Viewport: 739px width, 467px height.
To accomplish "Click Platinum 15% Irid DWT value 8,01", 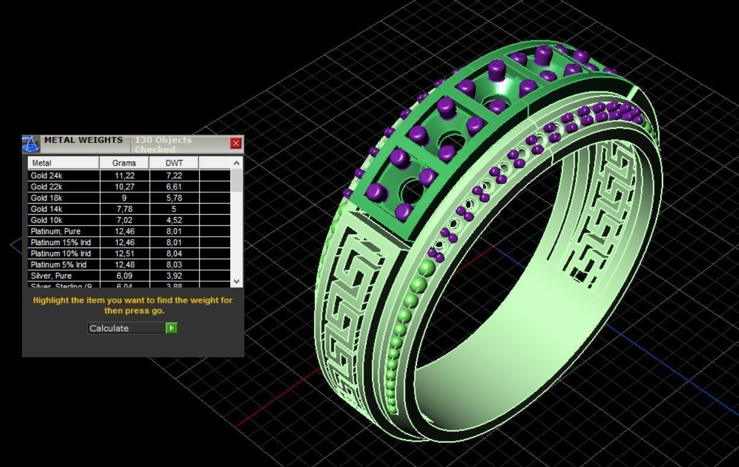I will (174, 243).
